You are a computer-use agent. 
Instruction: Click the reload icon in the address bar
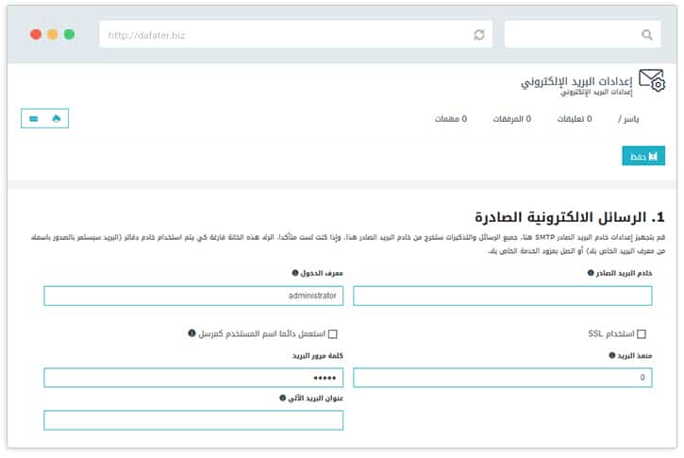479,35
